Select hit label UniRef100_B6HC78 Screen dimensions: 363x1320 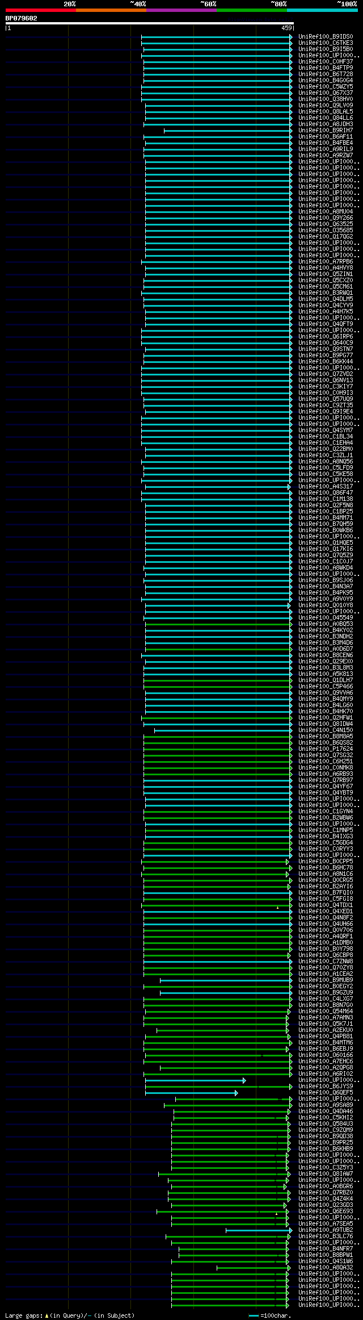pyautogui.click(x=326, y=868)
